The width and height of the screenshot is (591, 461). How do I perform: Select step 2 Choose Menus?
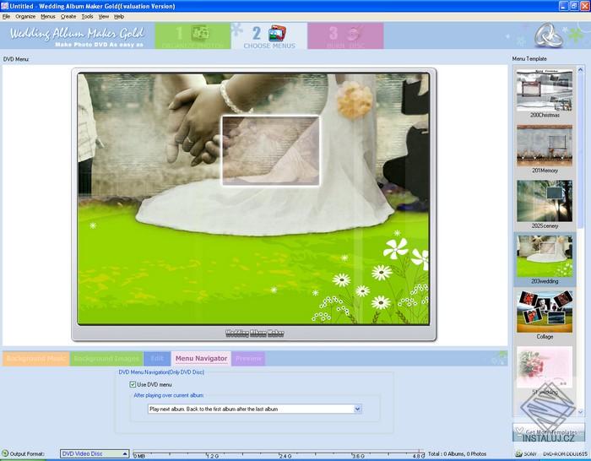268,35
